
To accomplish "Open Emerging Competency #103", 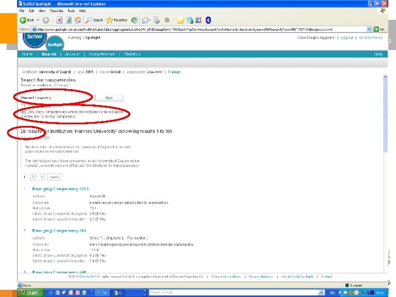I will click(x=61, y=189).
